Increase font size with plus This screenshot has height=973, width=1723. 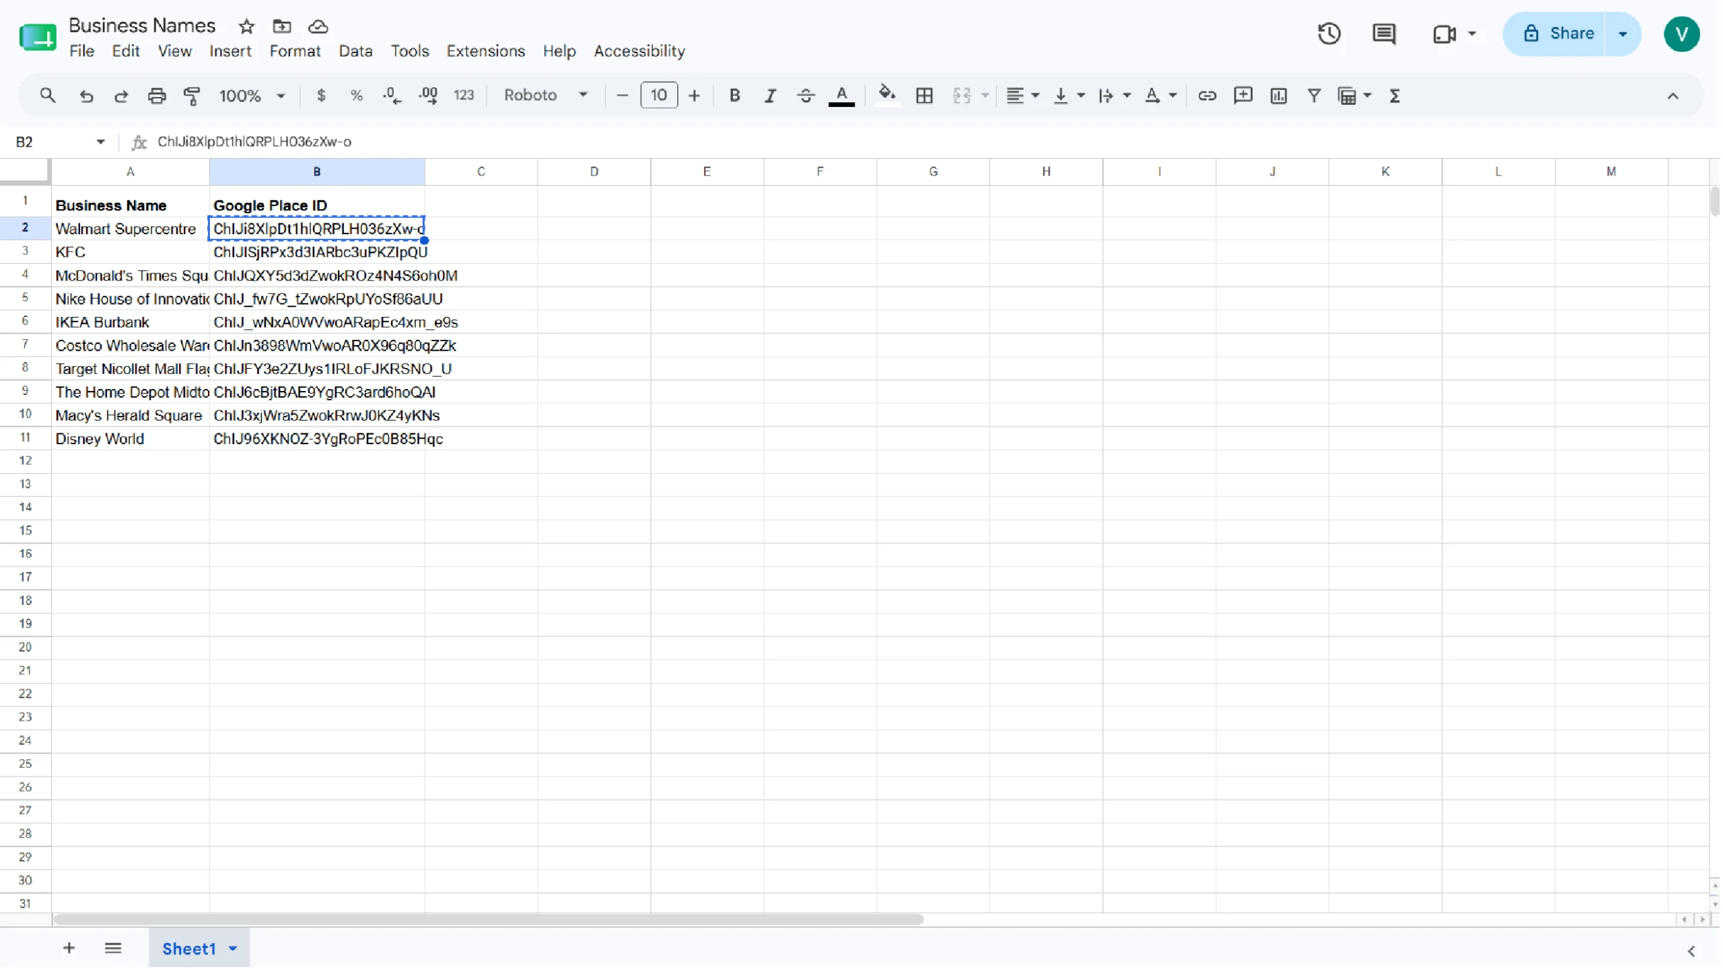(695, 96)
